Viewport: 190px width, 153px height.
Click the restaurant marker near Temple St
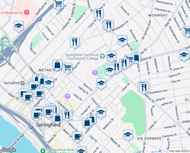point(67,115)
